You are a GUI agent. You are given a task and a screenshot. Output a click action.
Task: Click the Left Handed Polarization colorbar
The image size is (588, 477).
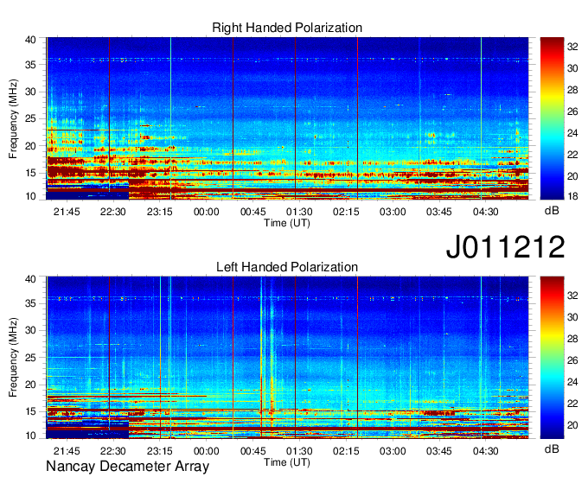tap(552, 358)
